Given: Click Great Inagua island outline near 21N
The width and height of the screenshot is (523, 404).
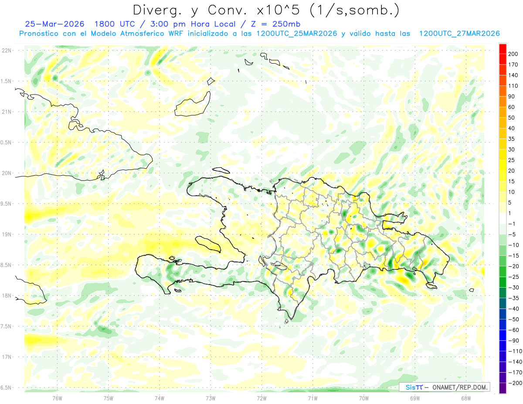Looking at the screenshot, I should tap(192, 104).
